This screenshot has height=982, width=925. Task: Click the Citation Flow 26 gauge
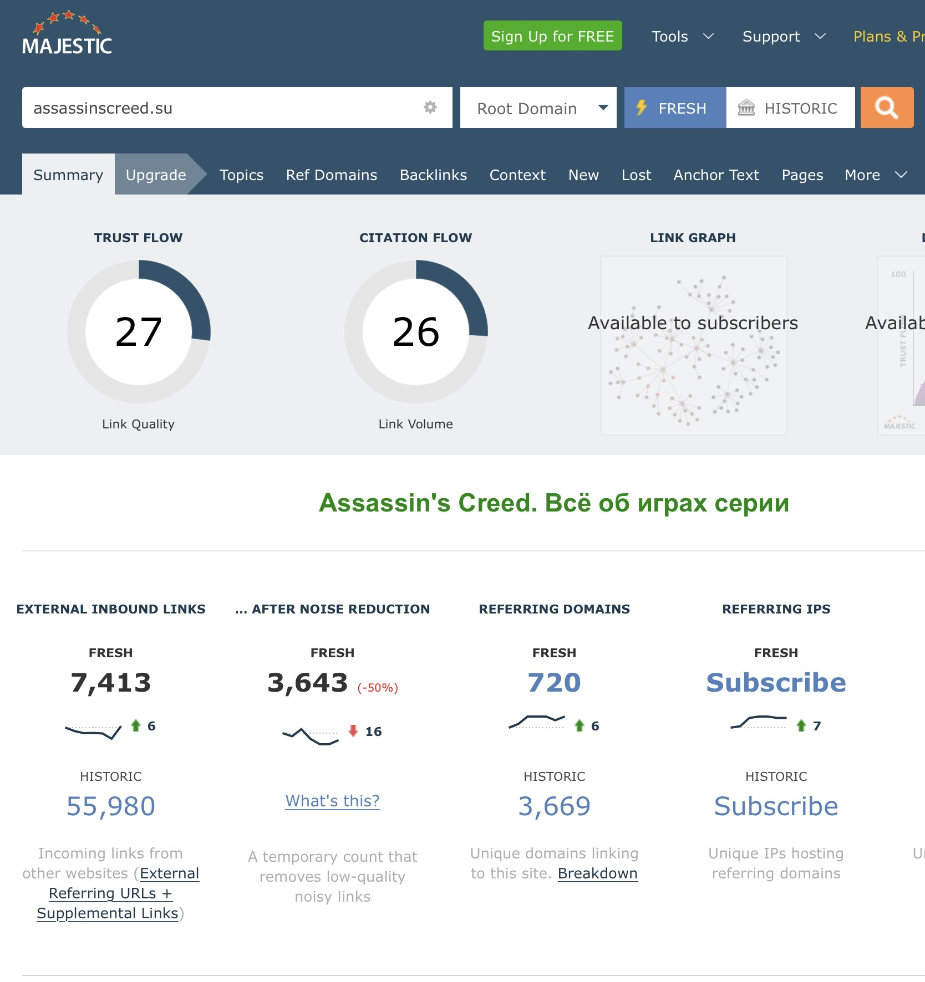pyautogui.click(x=416, y=331)
